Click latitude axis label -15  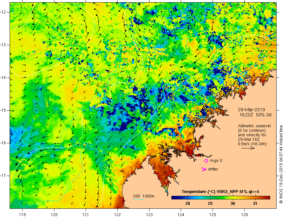click(x=3, y=110)
